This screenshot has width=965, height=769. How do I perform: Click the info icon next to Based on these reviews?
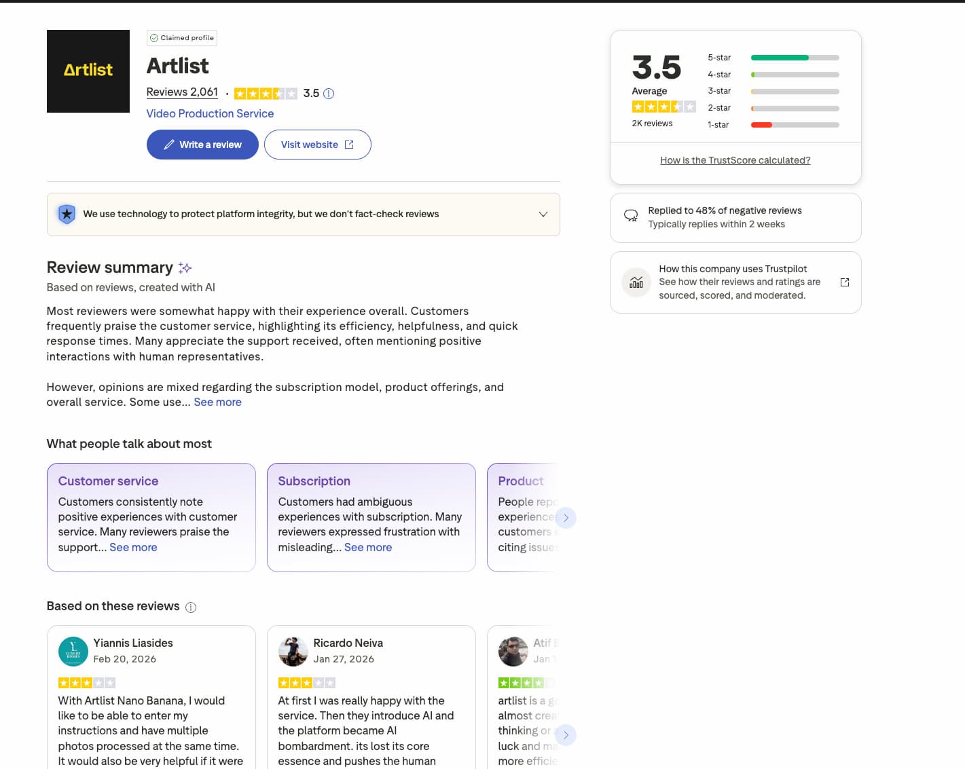pos(191,607)
